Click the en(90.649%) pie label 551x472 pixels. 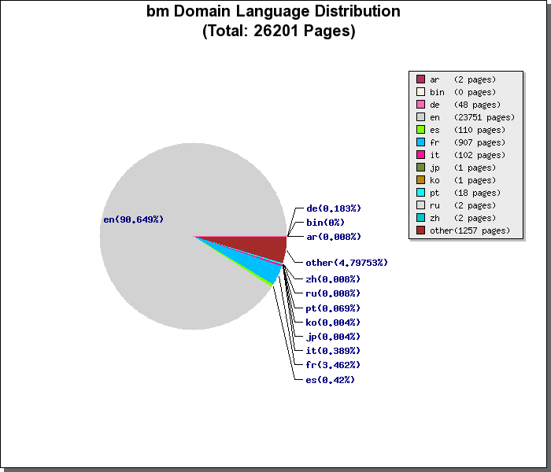pos(134,219)
